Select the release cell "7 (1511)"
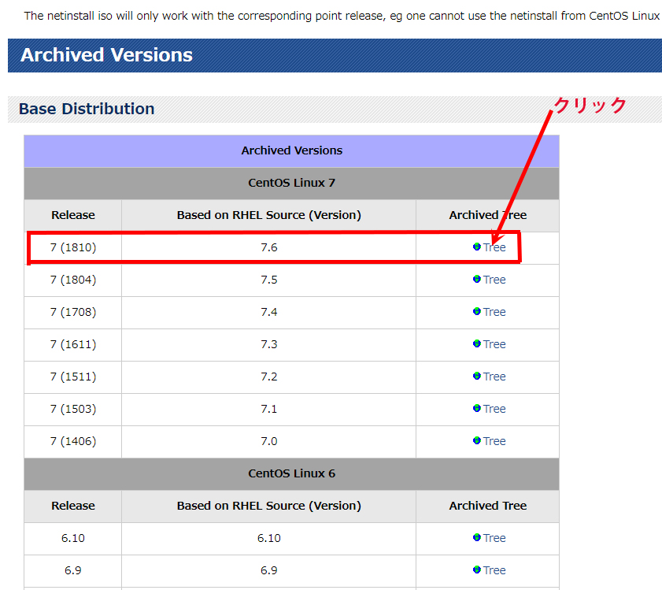The image size is (662, 590). coord(73,377)
